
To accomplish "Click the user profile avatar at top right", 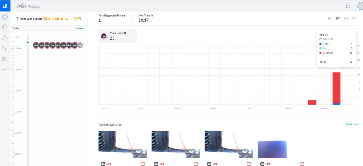I will (358, 6).
